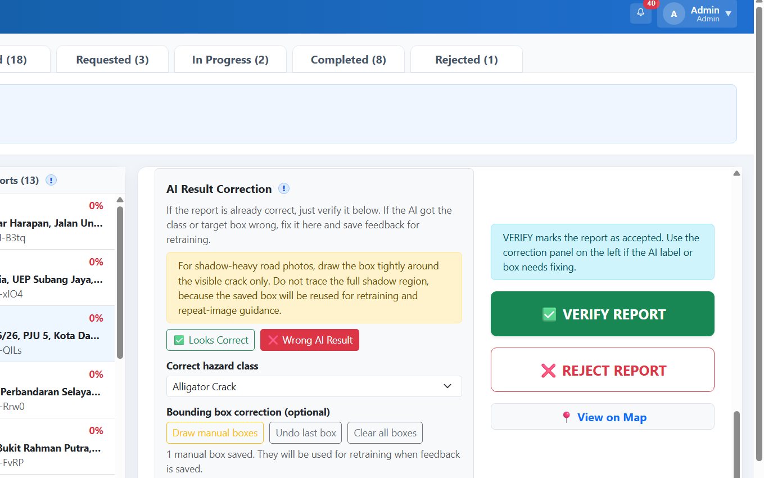This screenshot has width=764, height=478.
Task: Click the VERIFY REPORT button
Action: (x=603, y=314)
